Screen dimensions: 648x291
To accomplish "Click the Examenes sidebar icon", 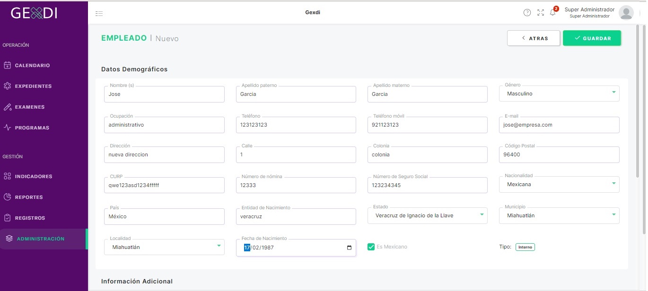I will (x=7, y=107).
